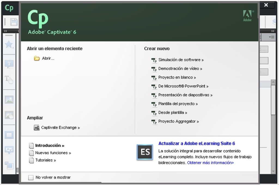Open Tutoriales link

click(x=46, y=160)
